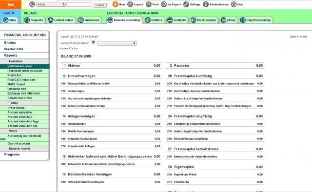Switch to the Stock keeping tab label

206,20
